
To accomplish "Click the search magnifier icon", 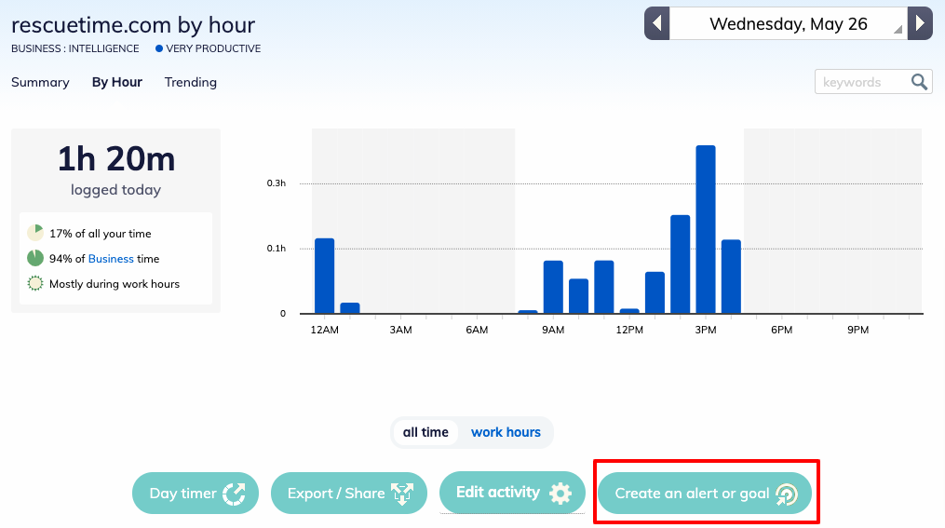I will 919,82.
